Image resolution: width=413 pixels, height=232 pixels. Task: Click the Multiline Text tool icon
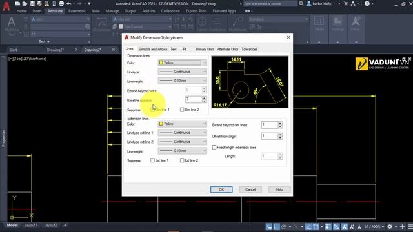[x=12, y=22]
